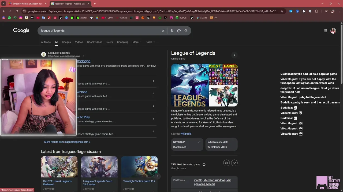This screenshot has height=192, width=343.
Task: Open the Google Drive bookmark icon
Action: pyautogui.click(x=97, y=18)
